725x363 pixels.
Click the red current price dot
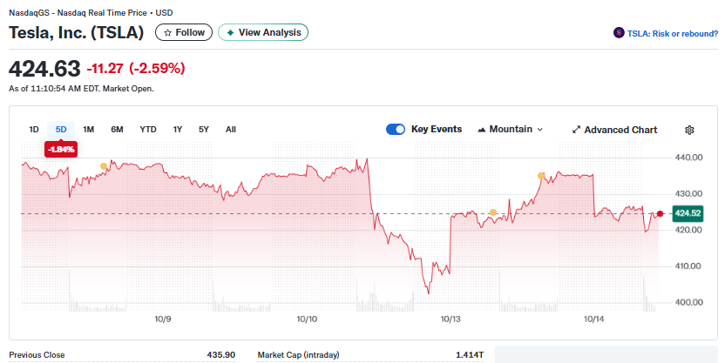(x=660, y=213)
